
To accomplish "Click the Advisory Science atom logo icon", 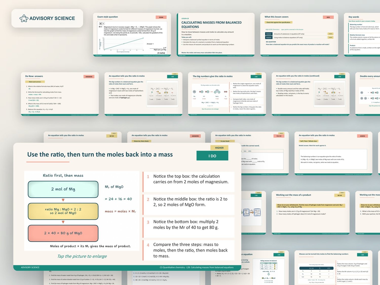I will tap(24, 18).
